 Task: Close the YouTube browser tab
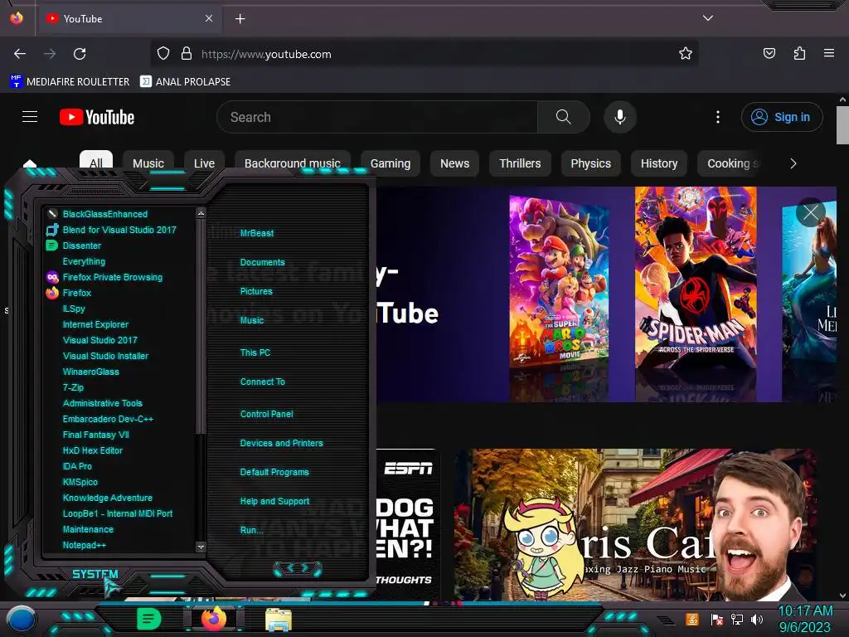click(209, 18)
